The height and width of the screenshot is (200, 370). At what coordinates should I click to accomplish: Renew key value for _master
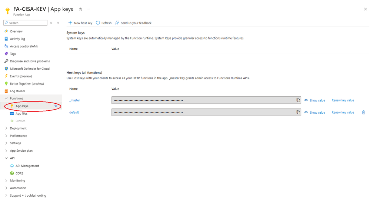(343, 100)
